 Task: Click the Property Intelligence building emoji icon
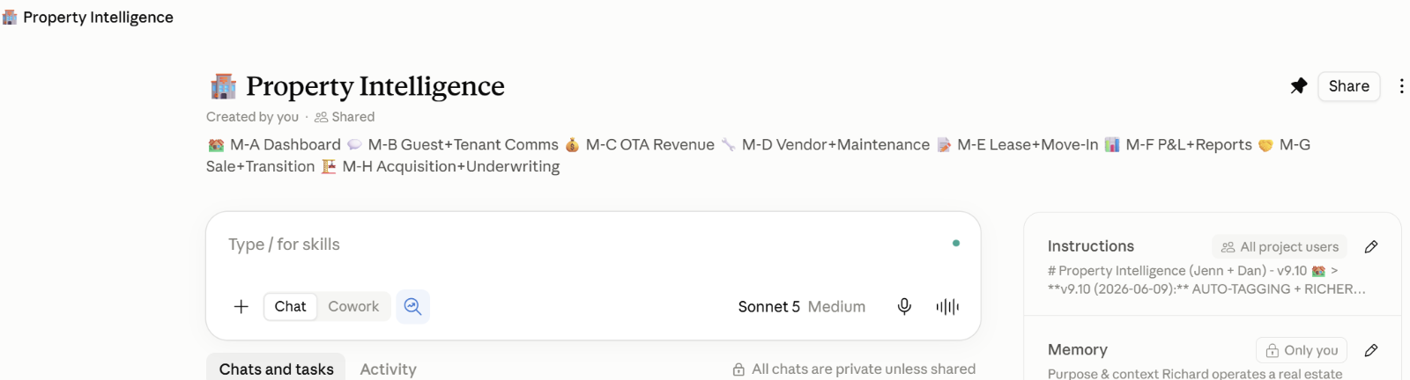point(223,86)
